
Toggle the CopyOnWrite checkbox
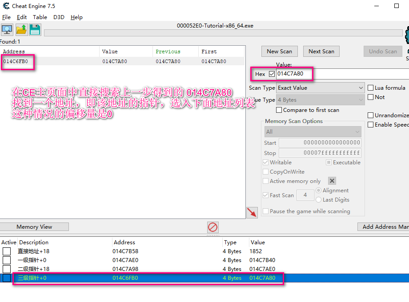265,172
